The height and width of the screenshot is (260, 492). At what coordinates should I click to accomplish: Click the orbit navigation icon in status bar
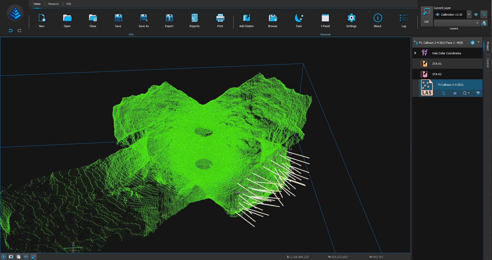point(26,257)
